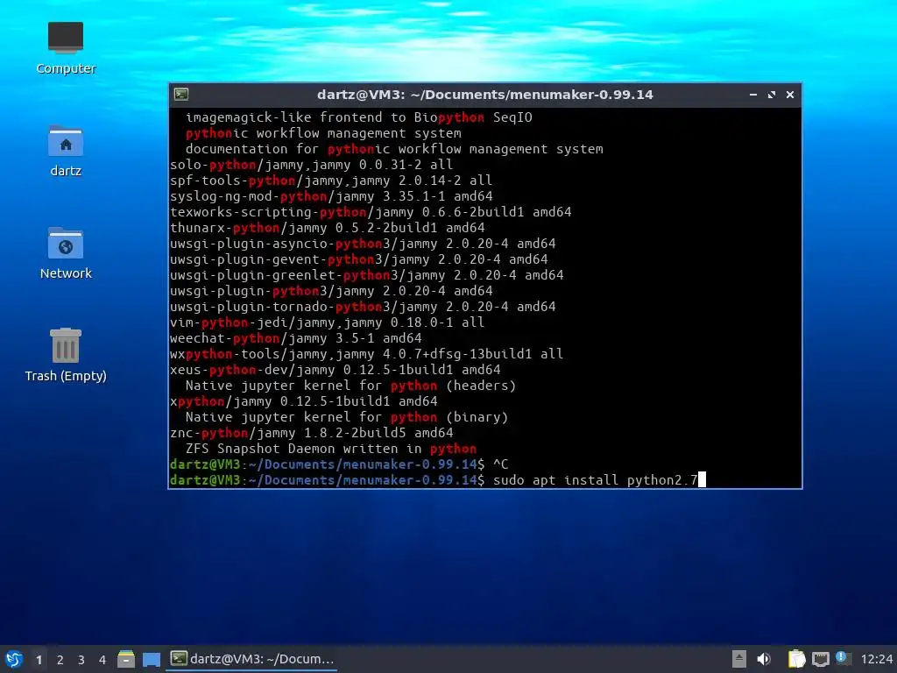Click 'Native jupyter kernel for python (headers)' text
Viewport: 897px width, 673px height.
[x=350, y=386]
